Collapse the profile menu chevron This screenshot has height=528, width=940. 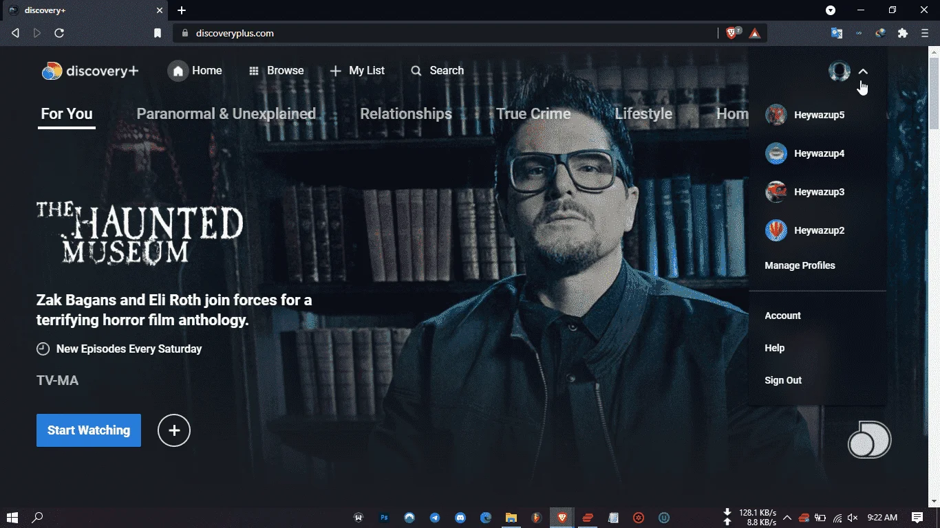(864, 71)
